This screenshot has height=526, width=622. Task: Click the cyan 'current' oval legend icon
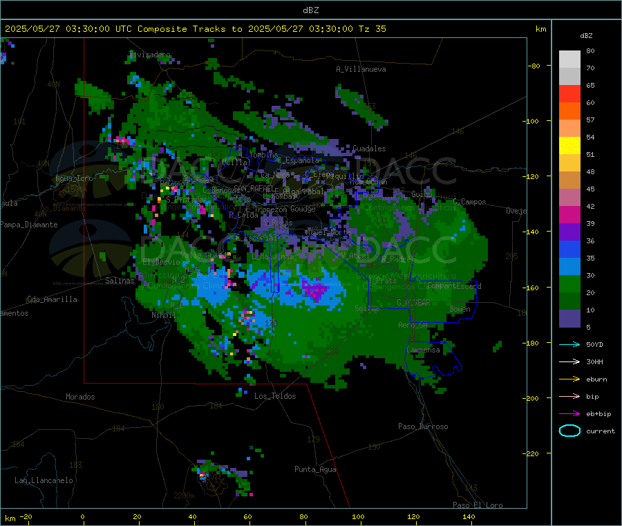[x=569, y=431]
